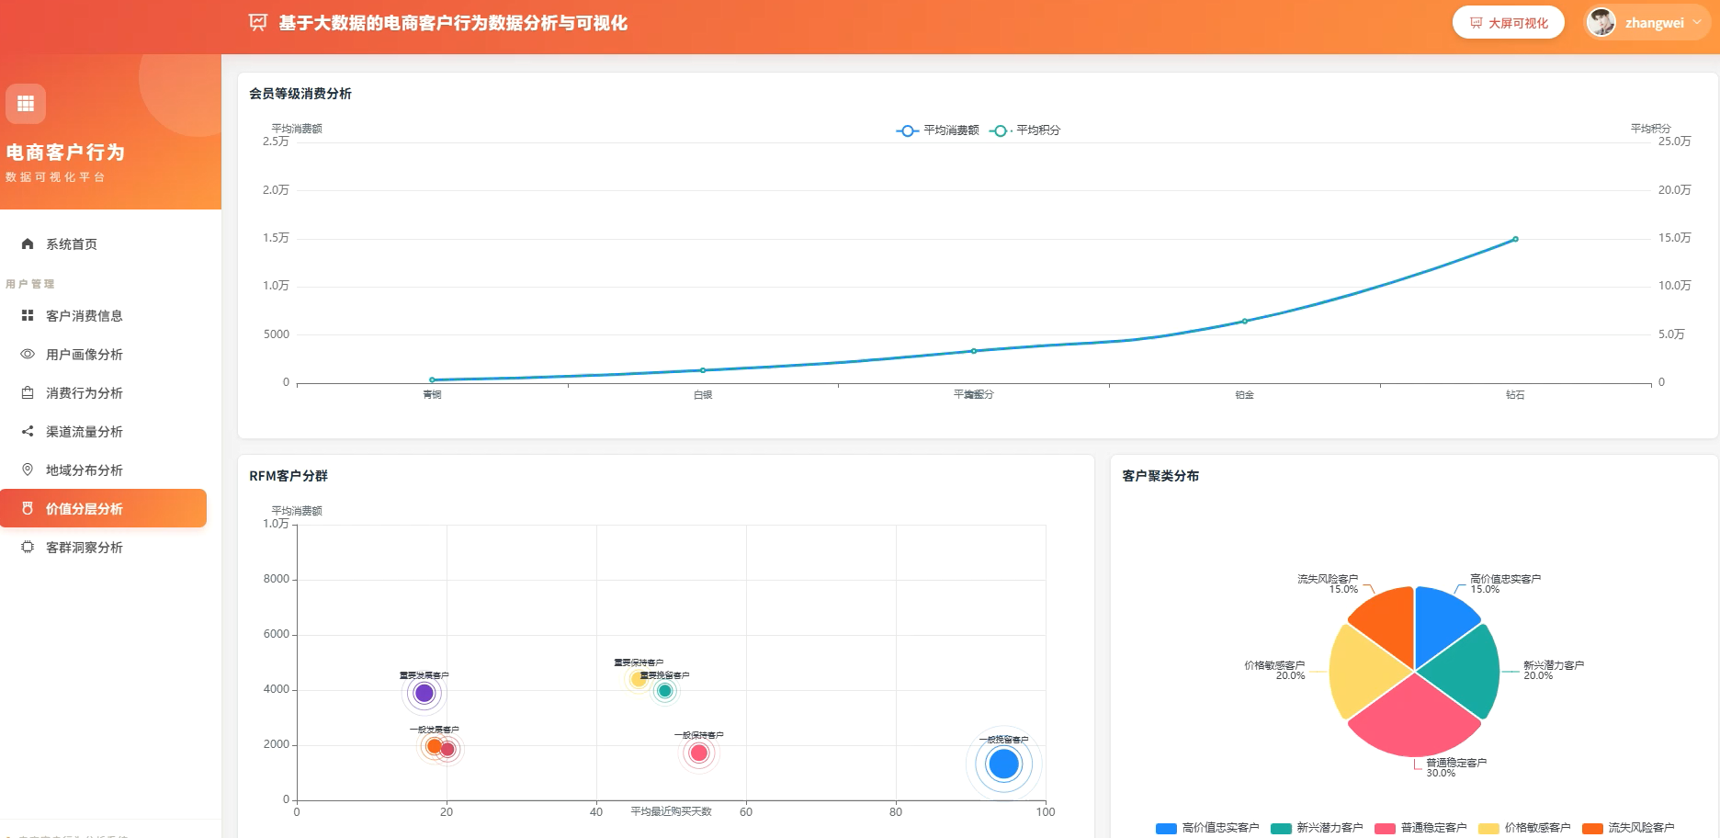Open the 大屏可视化 big screen button
Viewport: 1720px width, 838px height.
[x=1509, y=23]
